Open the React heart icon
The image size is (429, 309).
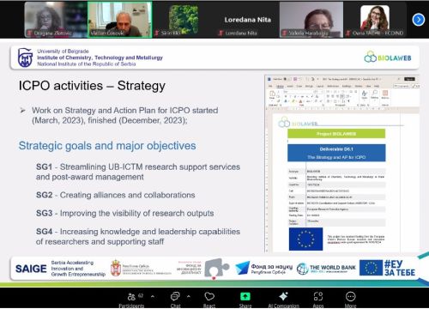209,296
